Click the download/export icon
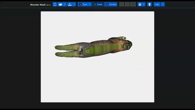195x110 pixels. tap(70, 4)
